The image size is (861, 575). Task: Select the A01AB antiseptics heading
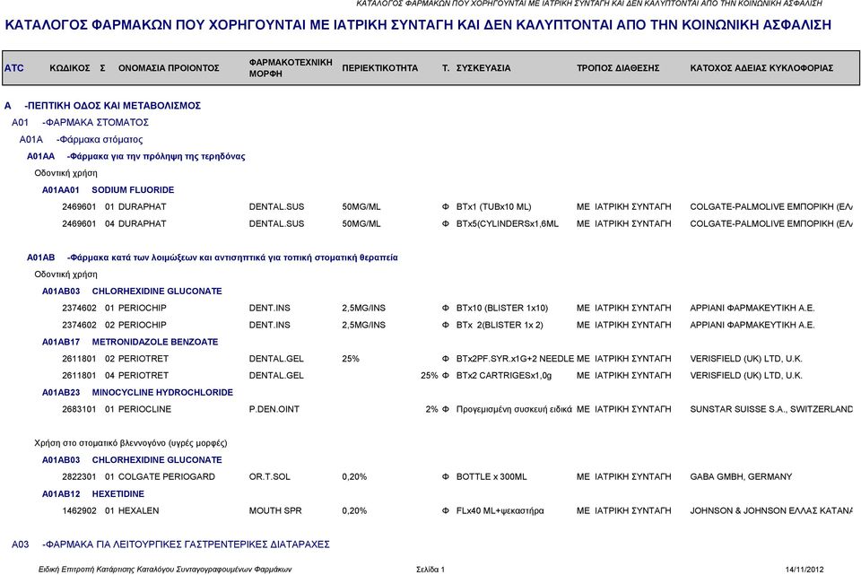[x=213, y=257]
